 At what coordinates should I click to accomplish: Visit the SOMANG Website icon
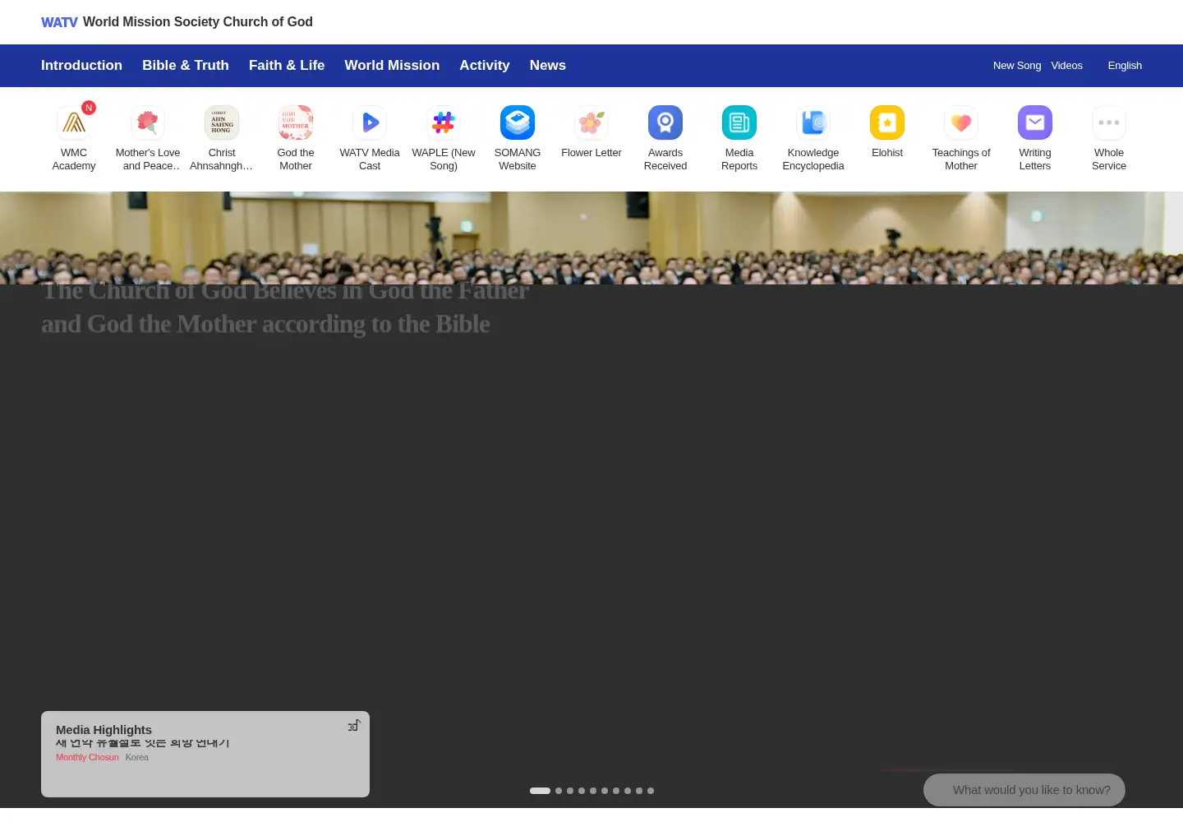pos(518,122)
